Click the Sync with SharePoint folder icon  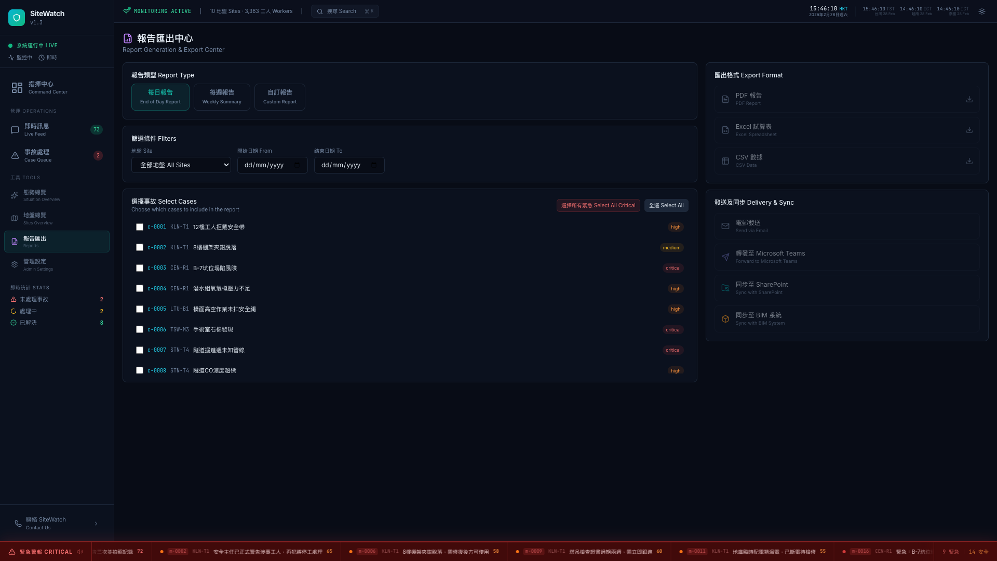[x=725, y=288]
